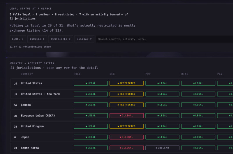Click Japan MINE LEGAL badge

198,137
